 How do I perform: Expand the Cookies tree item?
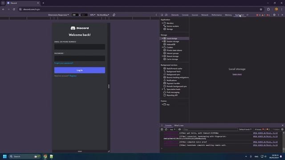point(162,48)
